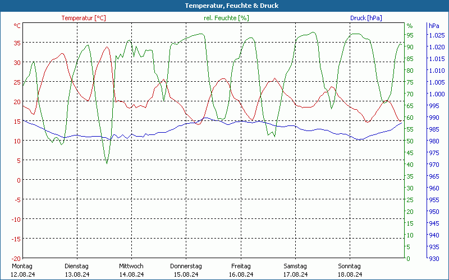
Task: Click the date "13.08.24"
Action: tap(77, 274)
